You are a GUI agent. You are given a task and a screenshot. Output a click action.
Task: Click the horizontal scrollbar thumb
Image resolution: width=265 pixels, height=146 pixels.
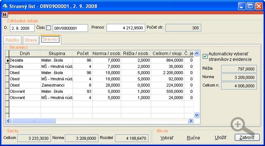tap(33, 121)
